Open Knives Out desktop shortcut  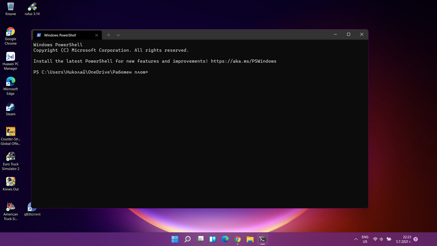(x=11, y=184)
